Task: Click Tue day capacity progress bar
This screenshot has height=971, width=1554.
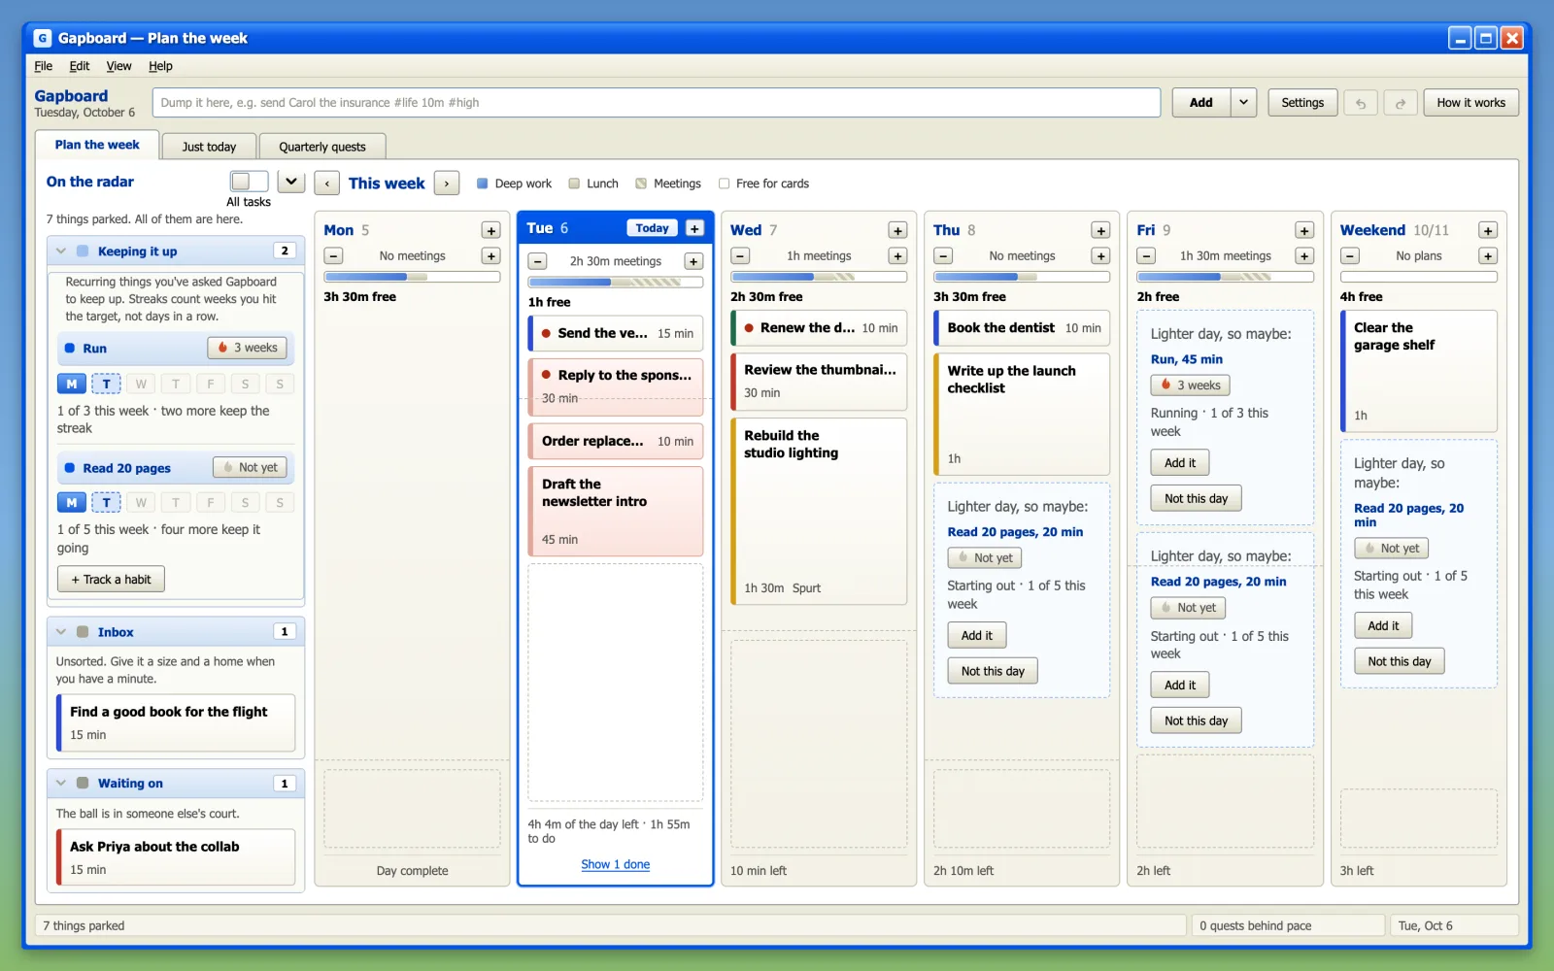Action: [616, 283]
